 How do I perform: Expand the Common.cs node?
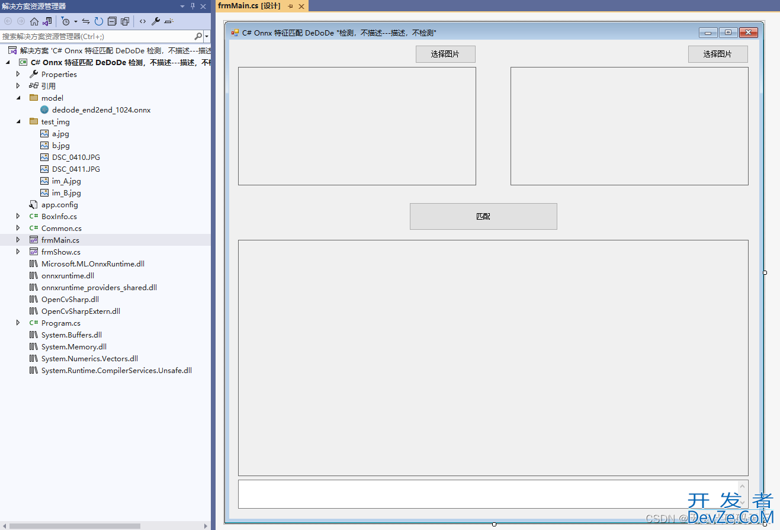[18, 228]
